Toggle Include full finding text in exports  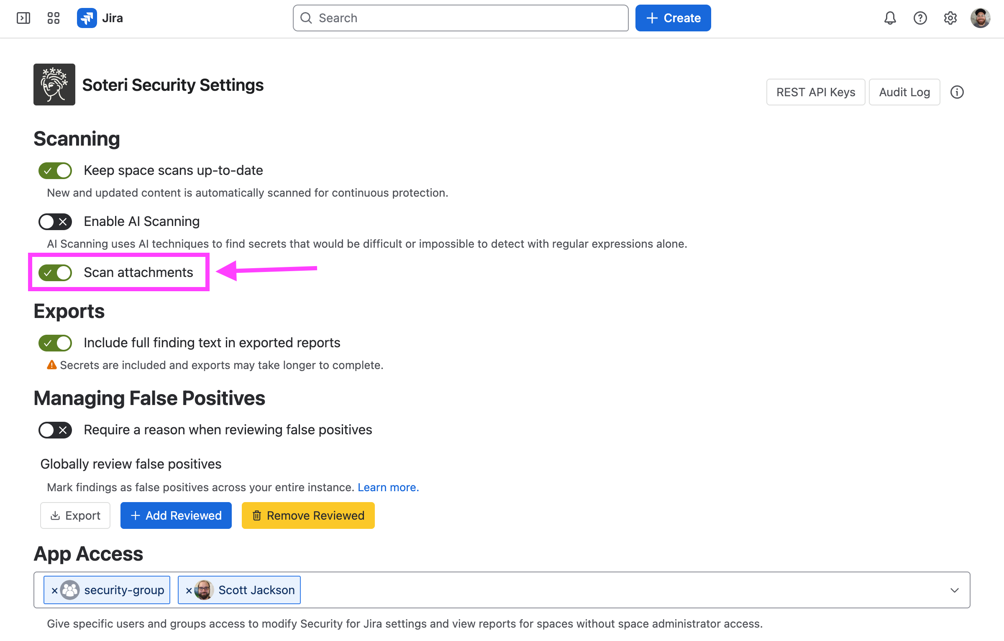[55, 343]
